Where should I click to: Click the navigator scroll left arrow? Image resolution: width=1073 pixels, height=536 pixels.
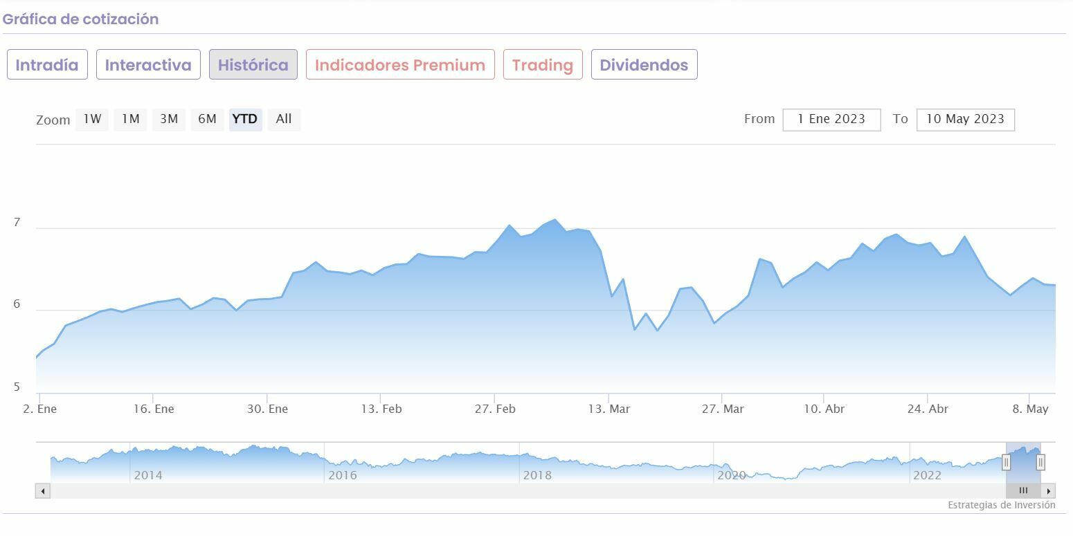pyautogui.click(x=43, y=491)
